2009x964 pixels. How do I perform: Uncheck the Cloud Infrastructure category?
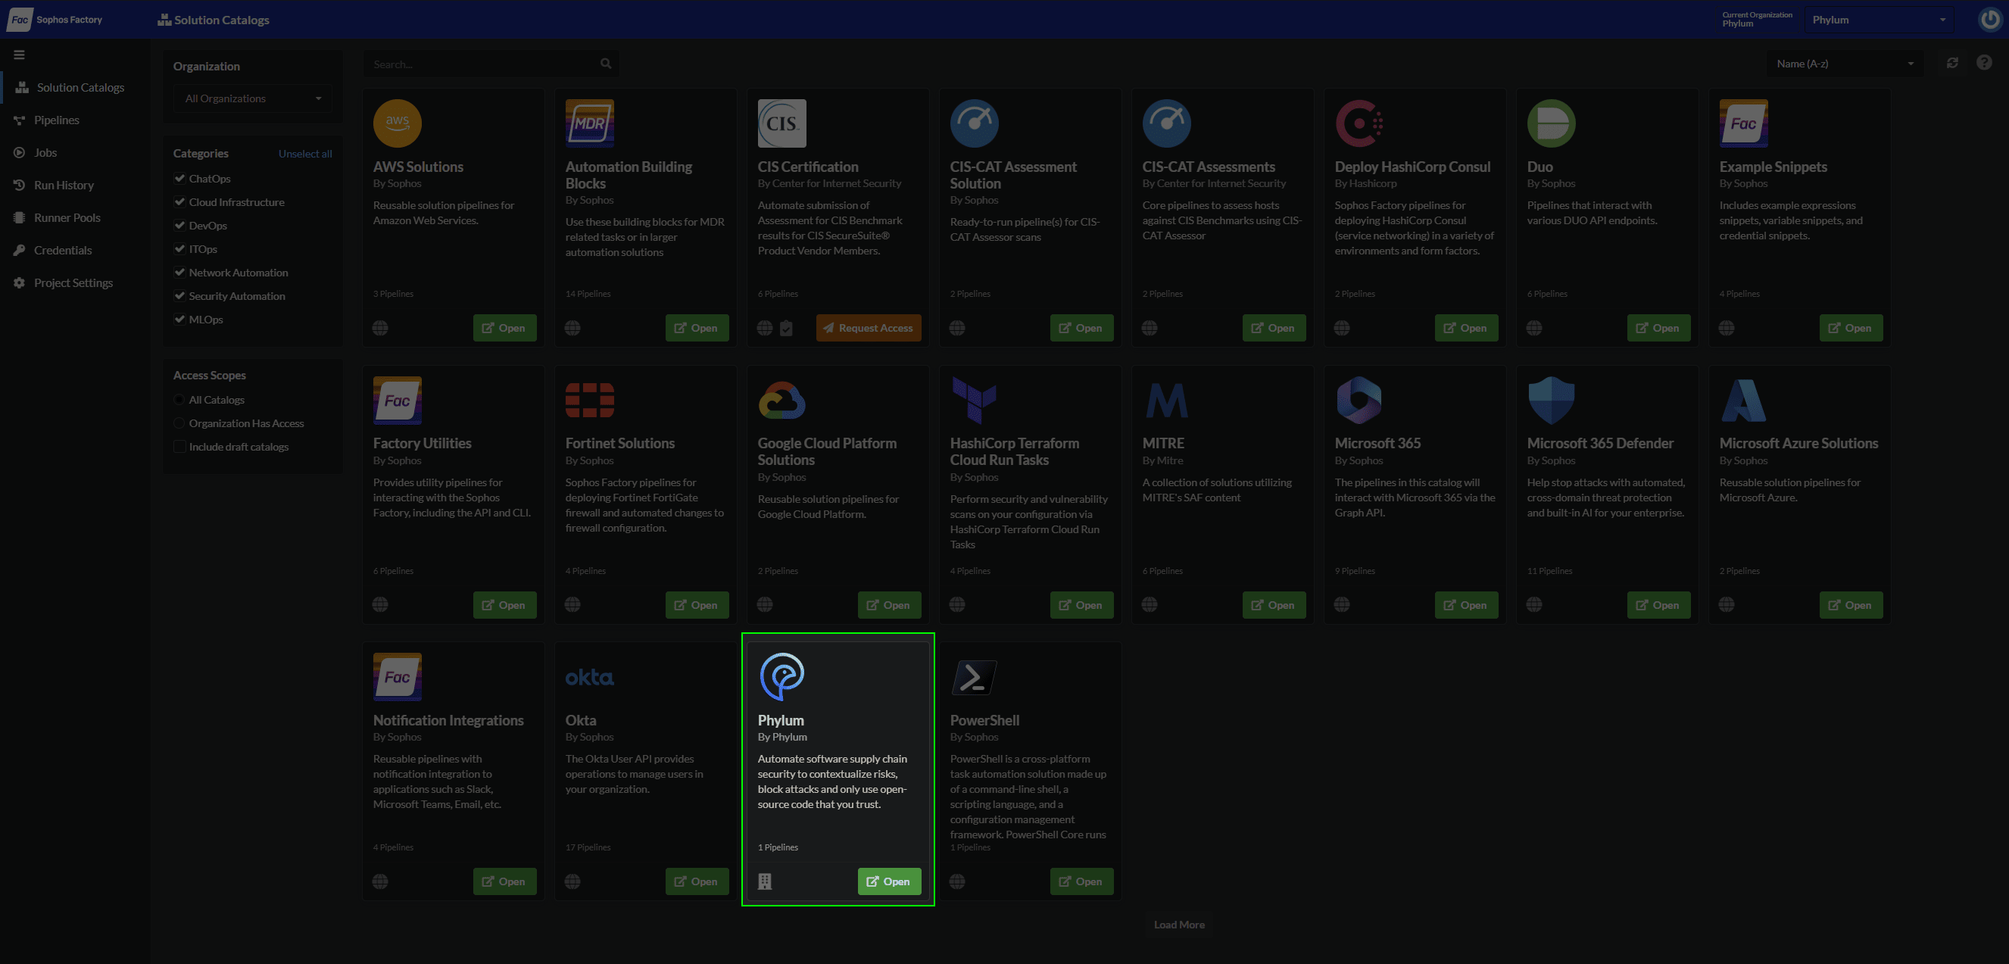pos(179,202)
